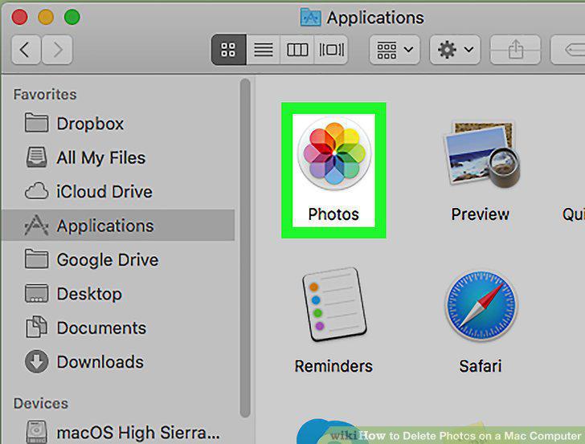585x444 pixels.
Task: Click the All My Files tray icon
Action: [x=36, y=157]
